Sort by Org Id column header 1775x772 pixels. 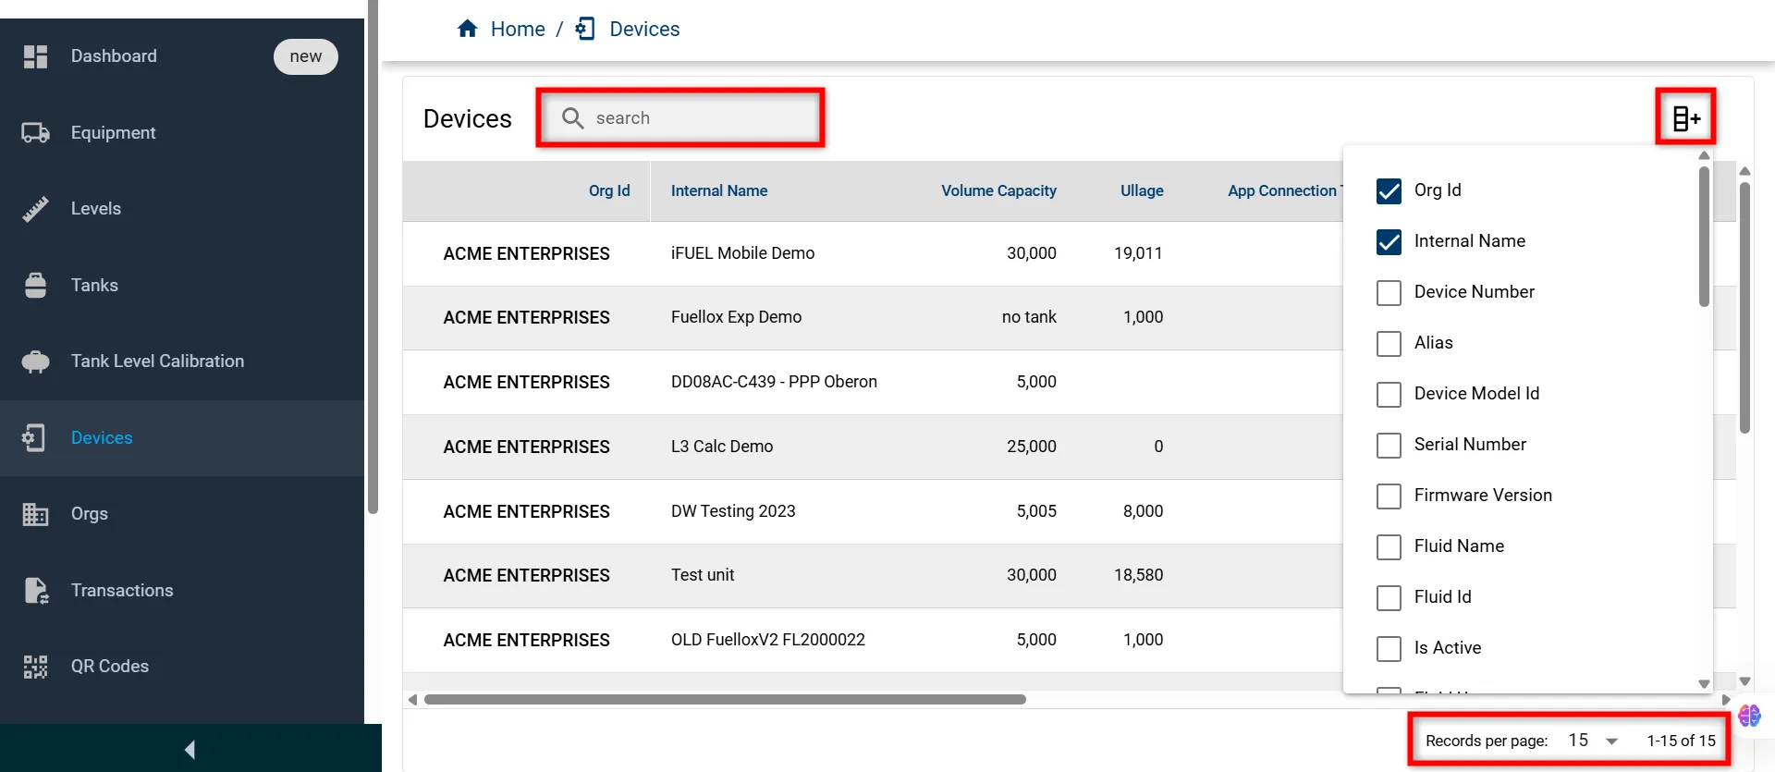tap(609, 190)
